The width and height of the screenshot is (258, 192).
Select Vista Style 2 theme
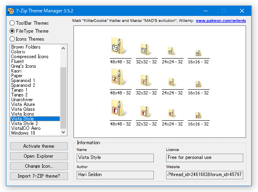pyautogui.click(x=35, y=123)
